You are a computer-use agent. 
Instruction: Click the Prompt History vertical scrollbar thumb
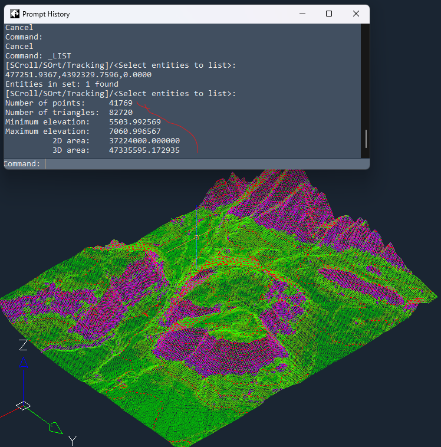(366, 139)
